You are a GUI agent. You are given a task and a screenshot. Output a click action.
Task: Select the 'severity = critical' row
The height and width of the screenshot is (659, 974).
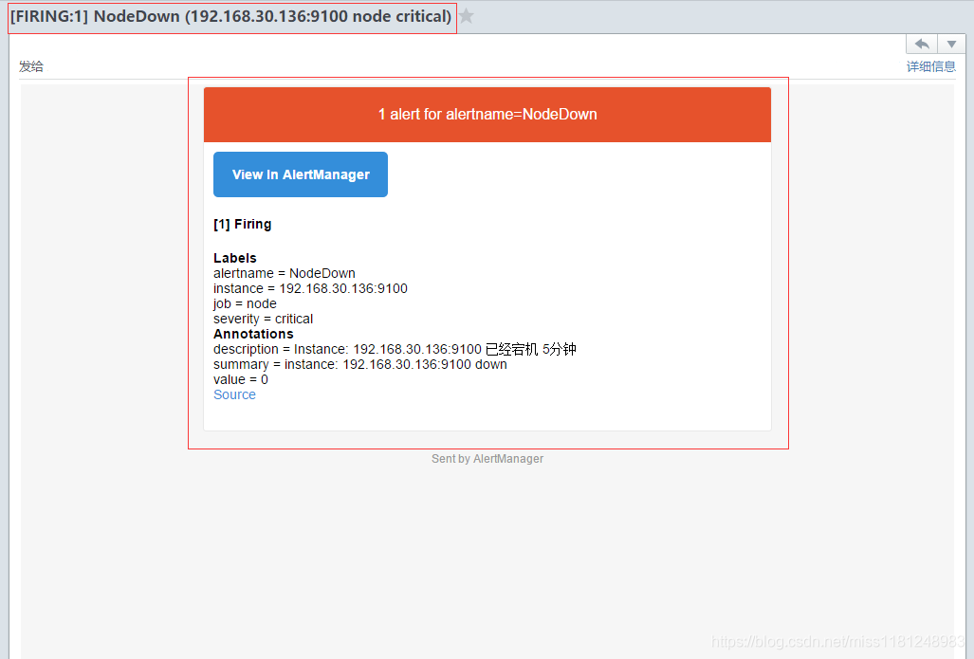(264, 319)
